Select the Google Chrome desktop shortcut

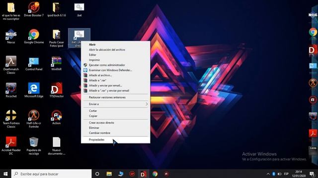tap(34, 37)
